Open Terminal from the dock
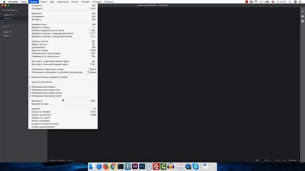 pyautogui.click(x=121, y=166)
